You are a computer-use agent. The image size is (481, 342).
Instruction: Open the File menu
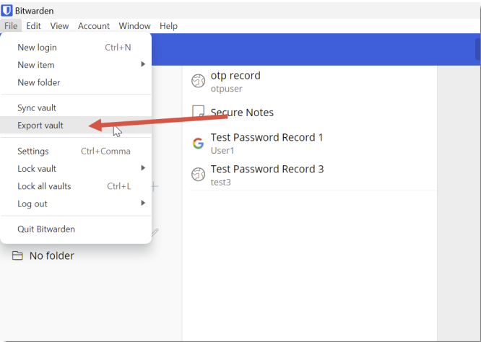point(11,26)
